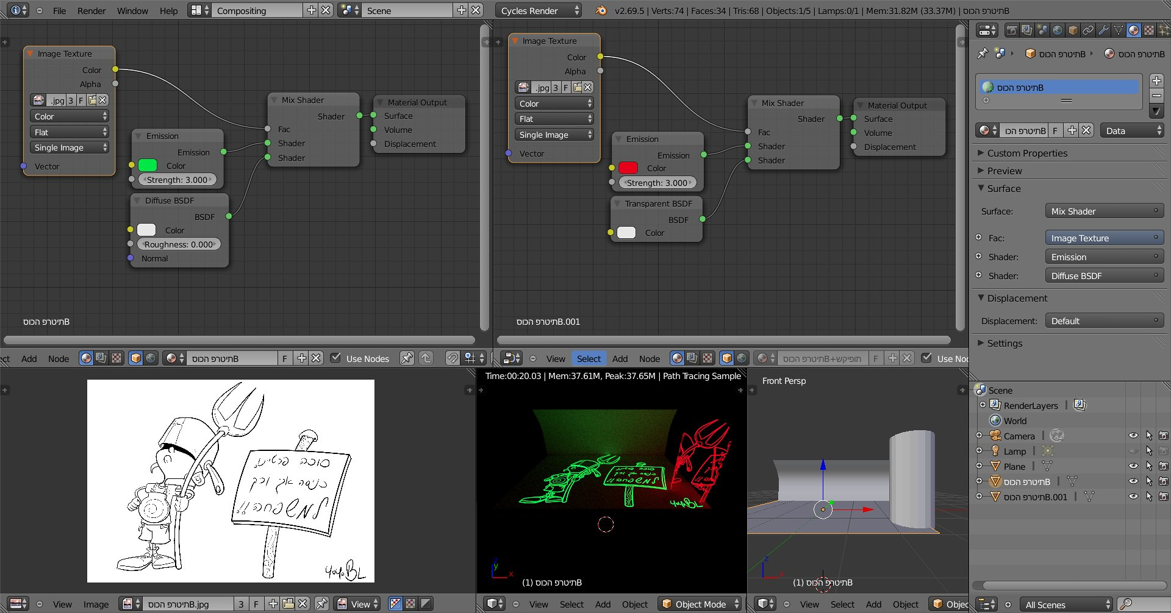The height and width of the screenshot is (613, 1171).
Task: Expand the Custom Properties panel
Action: (x=1027, y=154)
